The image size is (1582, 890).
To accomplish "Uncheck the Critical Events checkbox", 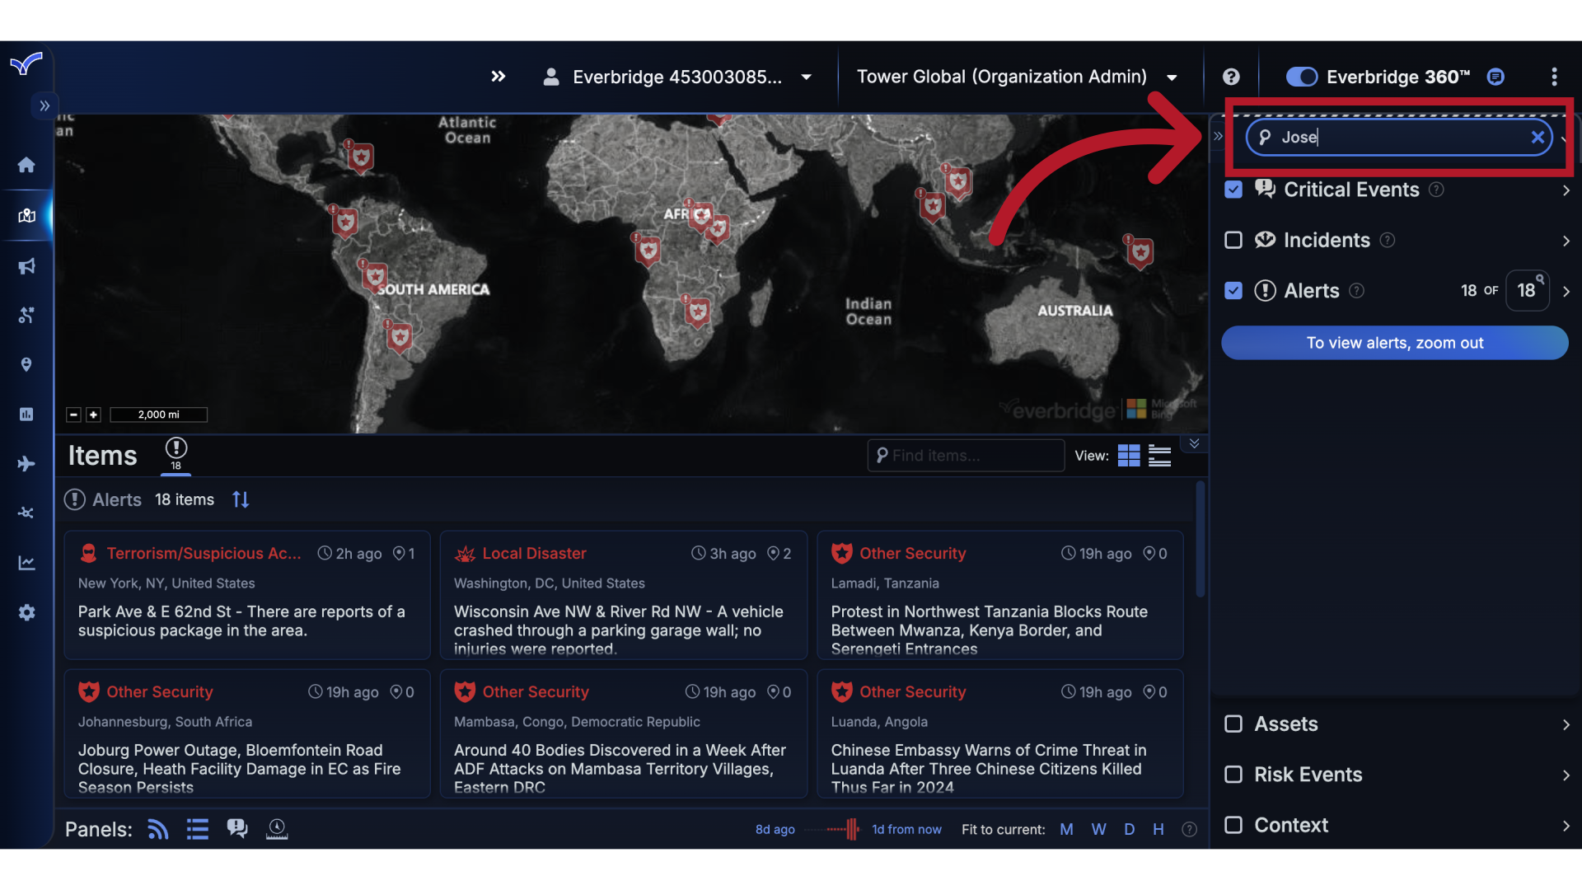I will click(x=1233, y=190).
